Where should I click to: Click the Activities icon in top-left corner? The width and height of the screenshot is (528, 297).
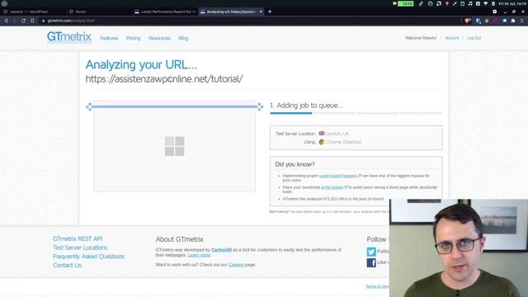[x=4, y=3]
